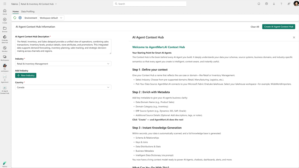Click the Fabrics breadcrumb link
Screen dimensions: 299x168
pyautogui.click(x=15, y=4)
